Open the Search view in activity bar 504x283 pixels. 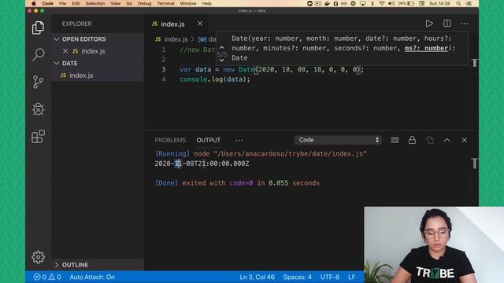tap(38, 54)
